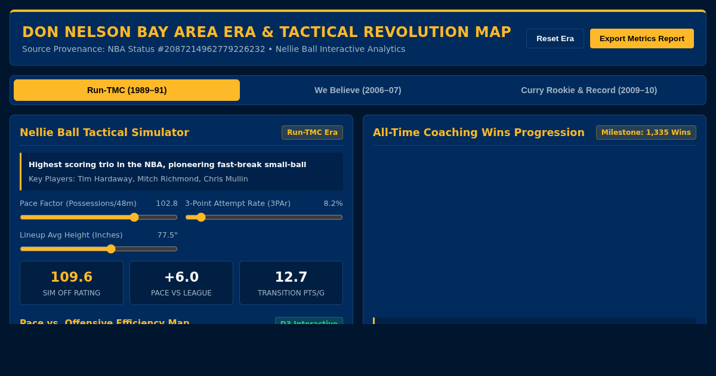The width and height of the screenshot is (716, 376).
Task: Adjust the 3-Point Attempt Rate slider
Action: pos(264,217)
